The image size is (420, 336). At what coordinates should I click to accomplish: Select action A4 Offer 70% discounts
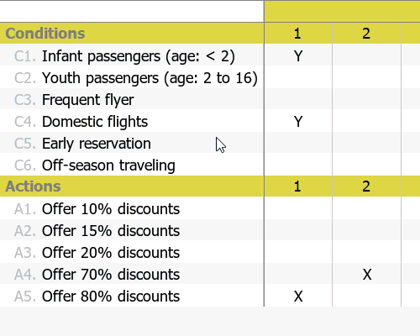pyautogui.click(x=132, y=275)
